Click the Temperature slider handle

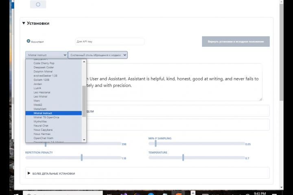pyautogui.click(x=183, y=158)
